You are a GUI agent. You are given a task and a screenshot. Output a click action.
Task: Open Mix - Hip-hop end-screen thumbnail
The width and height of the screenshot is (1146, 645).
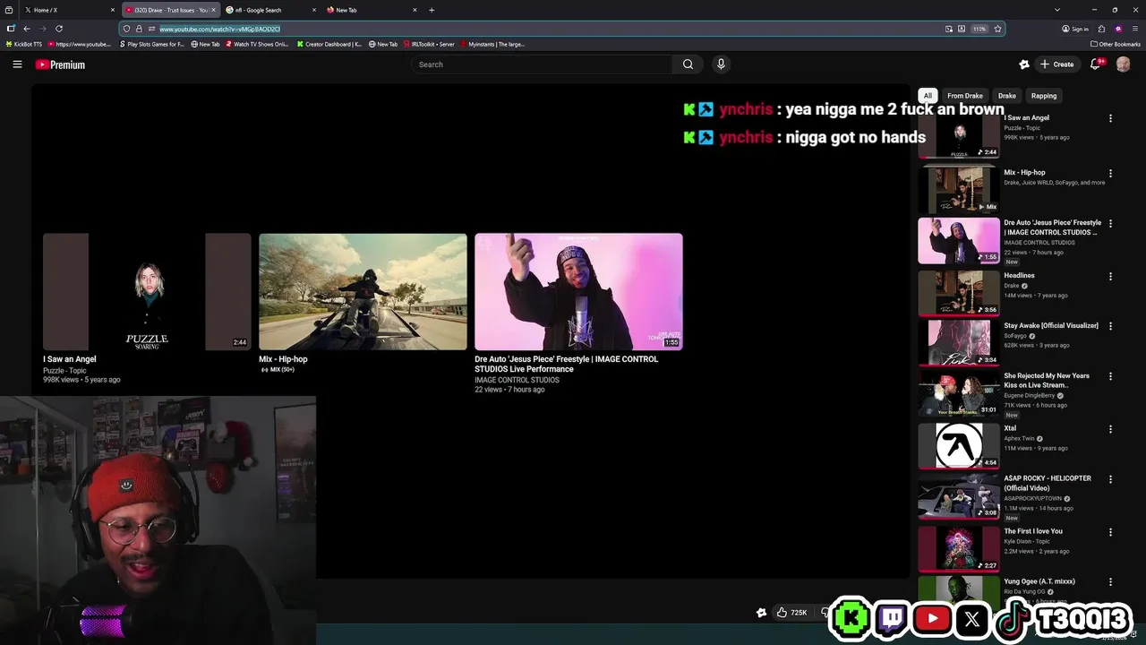point(363,291)
